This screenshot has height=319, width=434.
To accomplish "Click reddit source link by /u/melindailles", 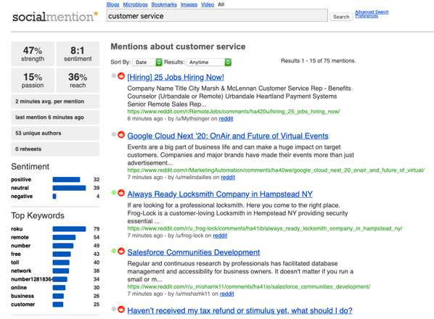I will tap(228, 177).
